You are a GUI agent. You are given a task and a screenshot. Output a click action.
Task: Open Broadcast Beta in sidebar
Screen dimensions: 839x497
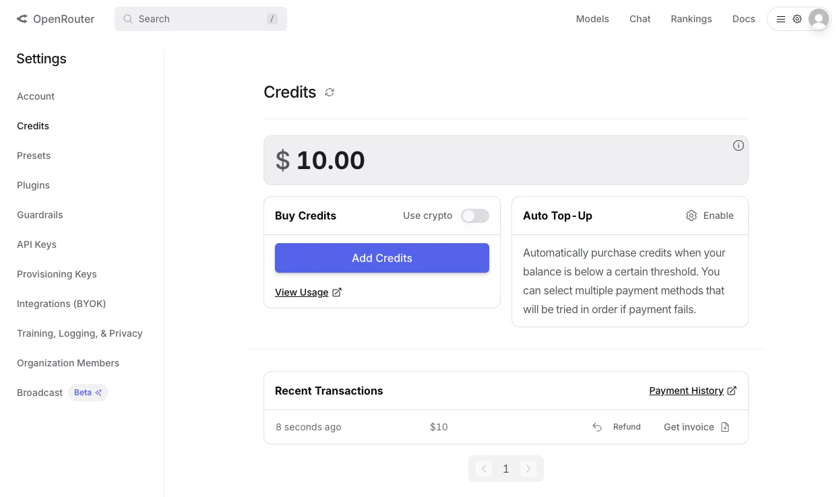click(x=40, y=393)
